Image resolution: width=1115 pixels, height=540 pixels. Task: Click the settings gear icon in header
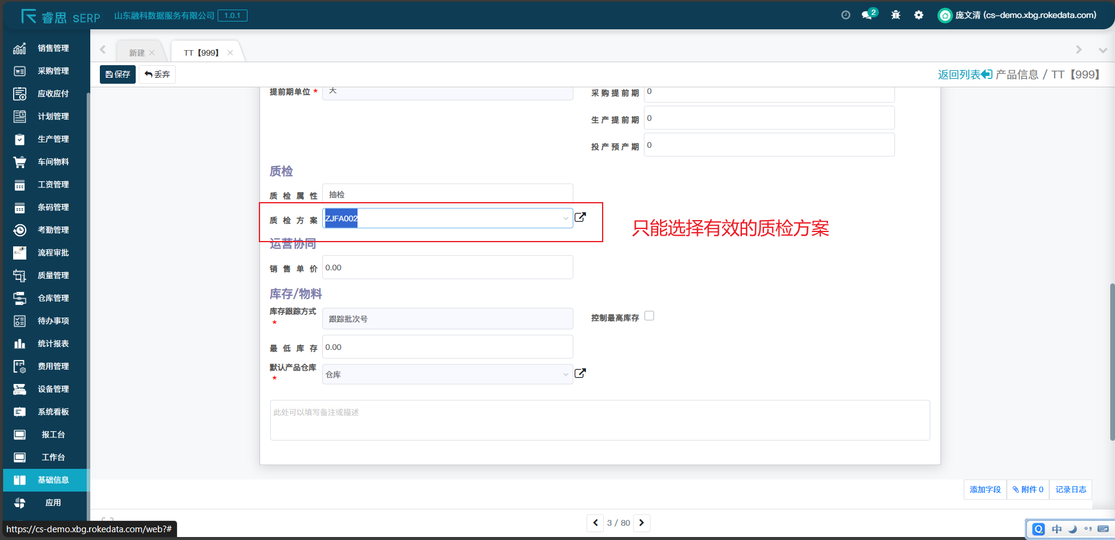click(918, 15)
